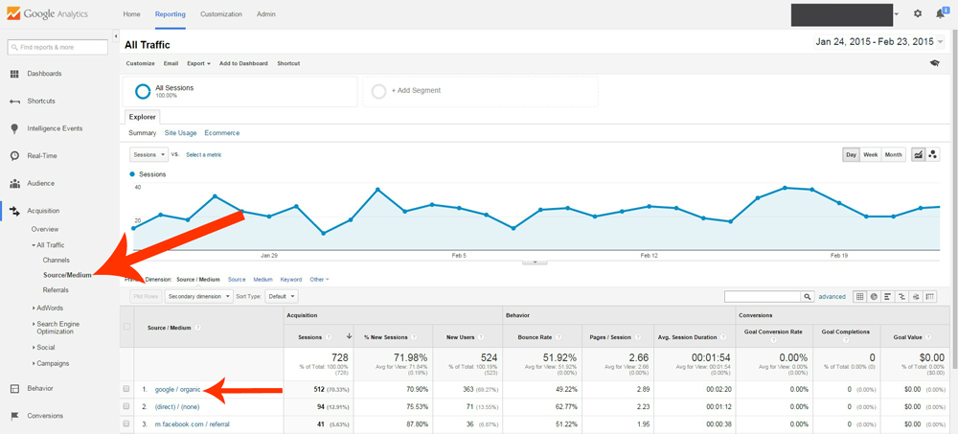Click the Real-Time clock icon
Viewport: 958px width, 434px height.
pos(14,155)
